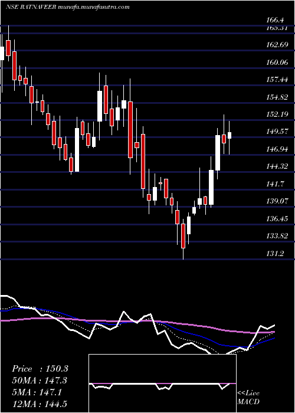
Task: Select the 154.82 price axis label
Action: pyautogui.click(x=277, y=97)
